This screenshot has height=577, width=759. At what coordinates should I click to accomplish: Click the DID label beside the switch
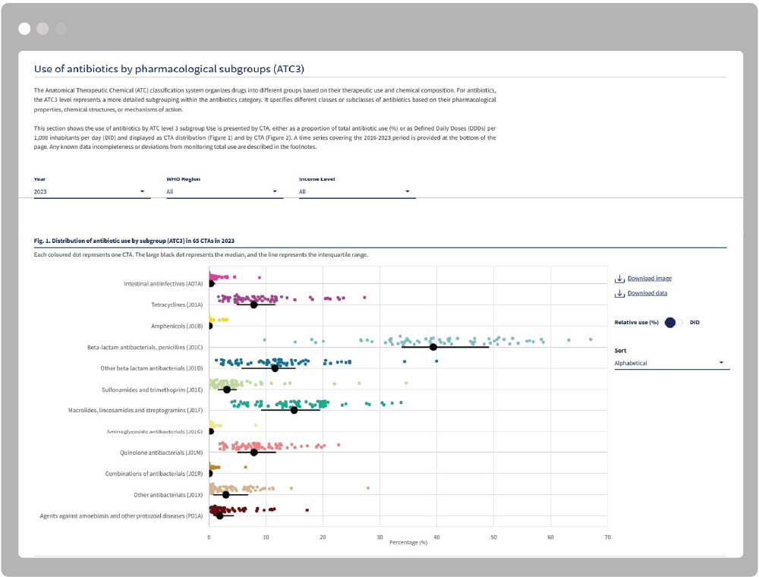point(694,323)
